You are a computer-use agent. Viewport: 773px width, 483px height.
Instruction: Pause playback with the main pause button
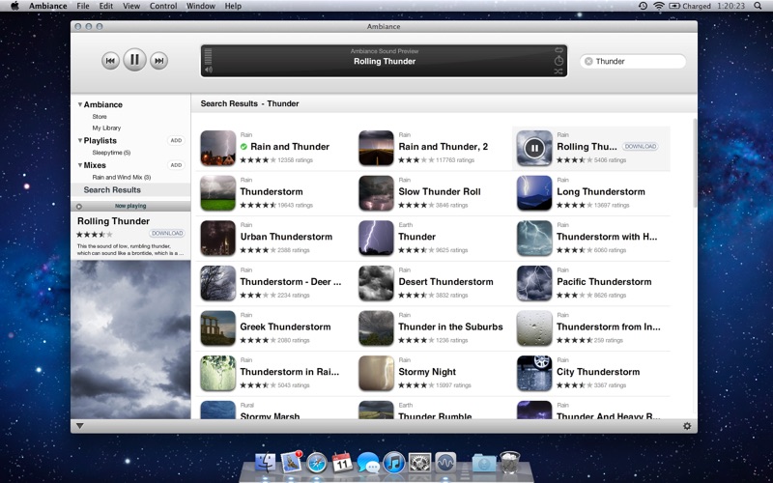[134, 60]
